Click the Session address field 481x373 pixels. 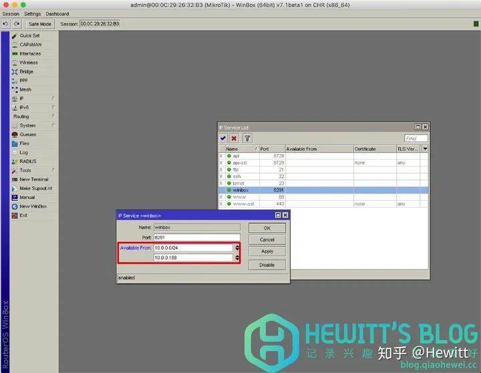click(x=100, y=24)
